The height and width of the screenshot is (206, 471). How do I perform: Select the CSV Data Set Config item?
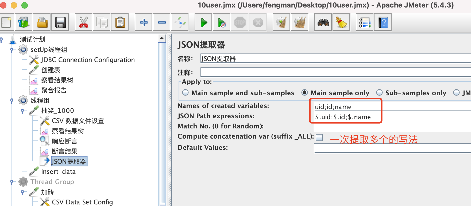pos(82,202)
